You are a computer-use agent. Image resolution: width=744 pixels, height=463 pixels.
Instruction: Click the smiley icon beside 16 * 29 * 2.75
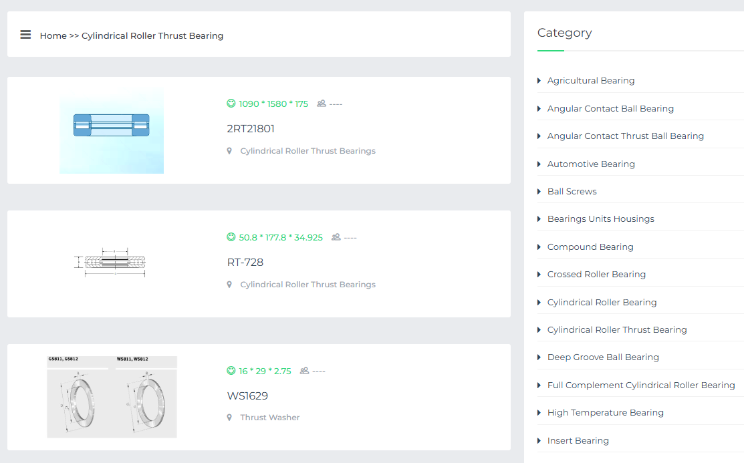[231, 371]
